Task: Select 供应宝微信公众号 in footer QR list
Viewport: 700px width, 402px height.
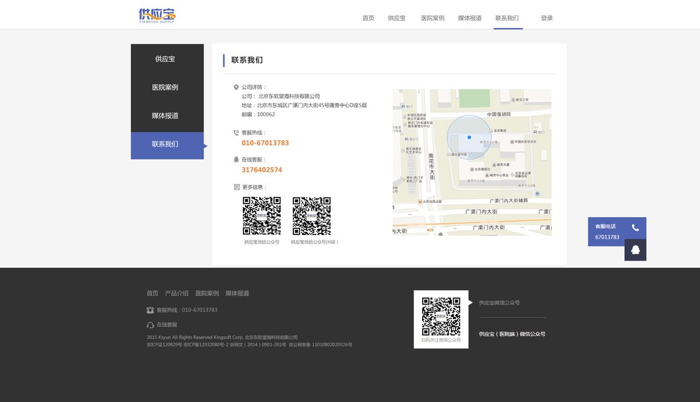Action: click(499, 303)
